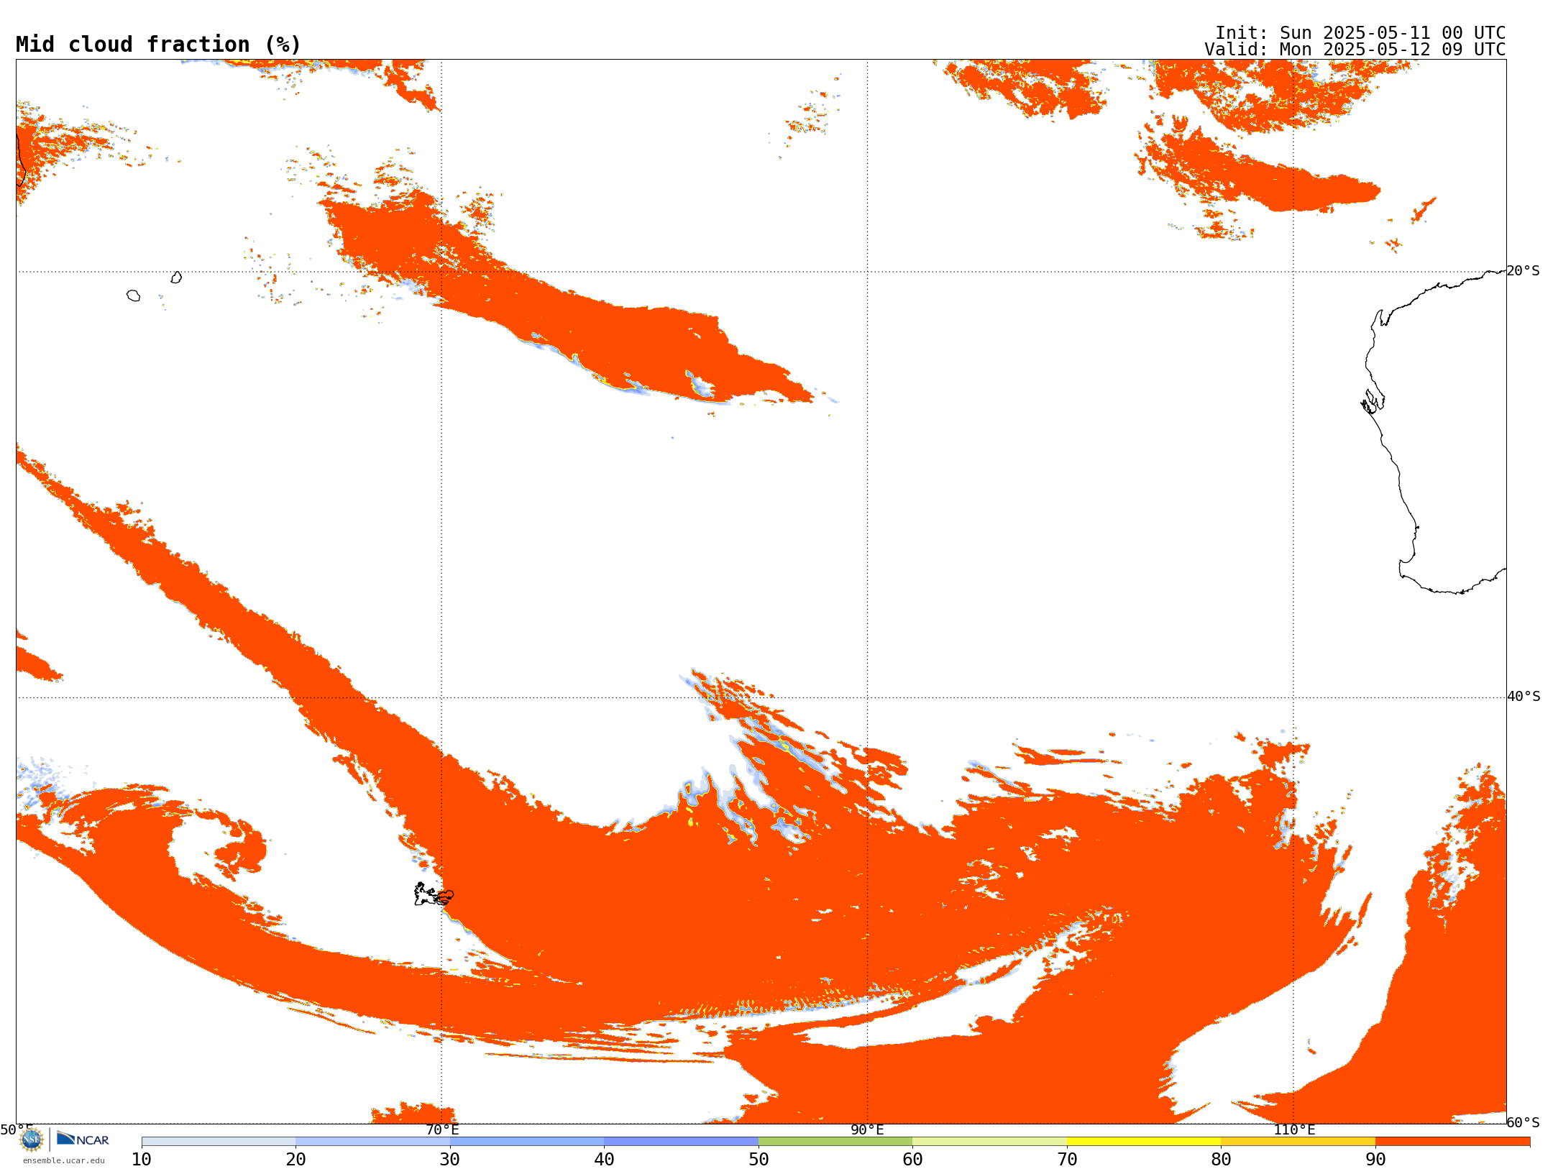The width and height of the screenshot is (1553, 1169).
Task: Click the 50–60 green colorbar segment
Action: (x=835, y=1142)
